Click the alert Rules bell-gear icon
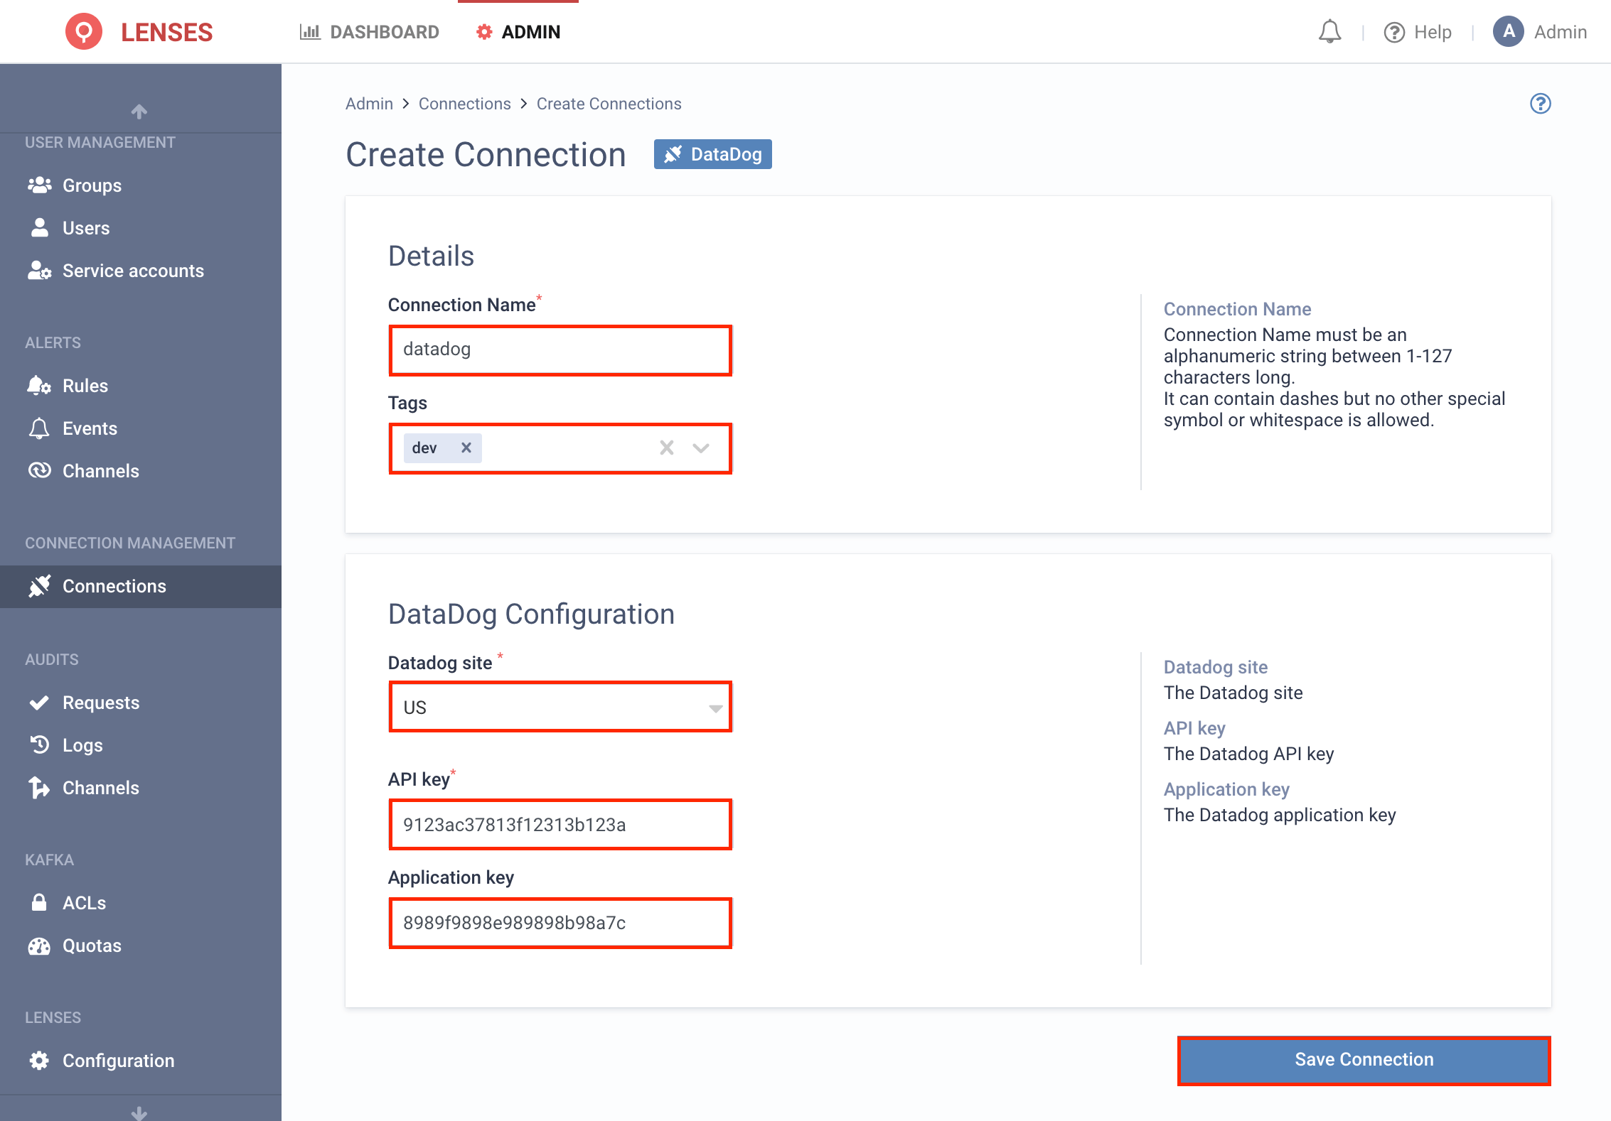This screenshot has width=1611, height=1121. click(x=39, y=386)
